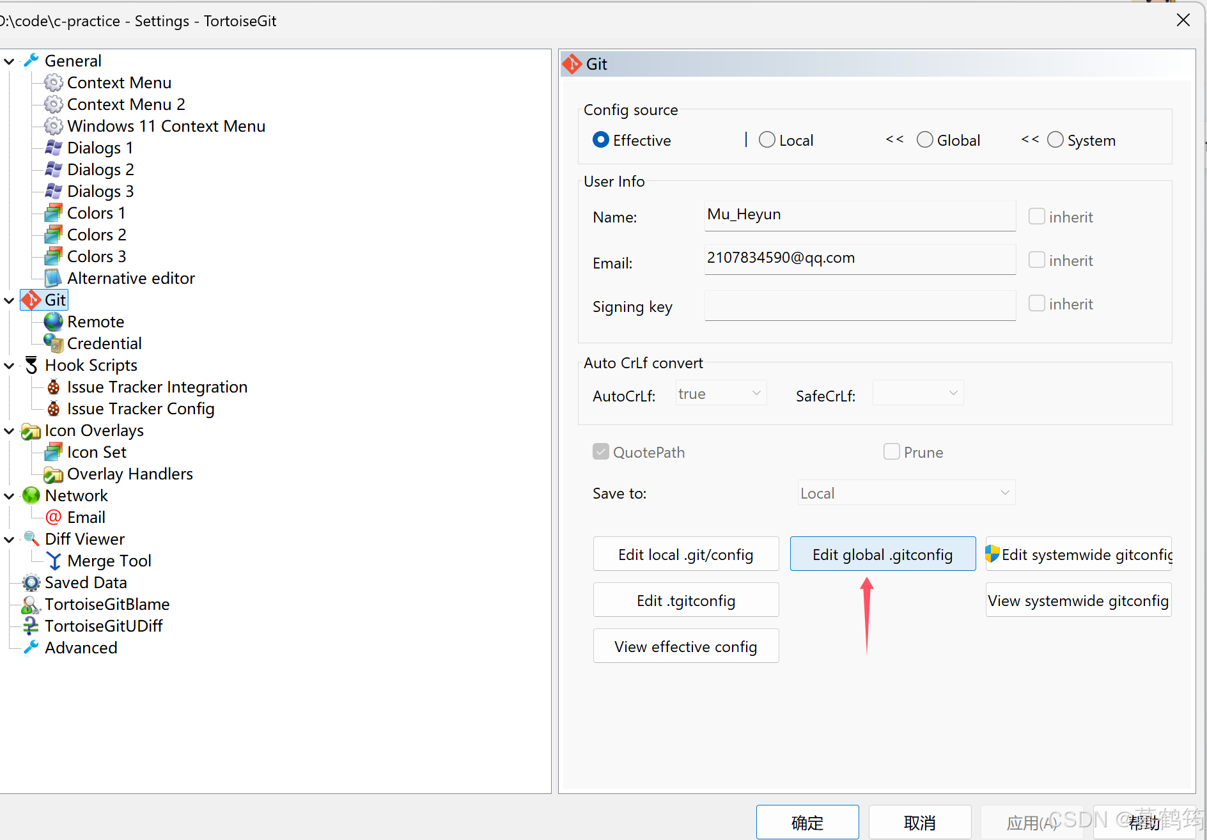Image resolution: width=1207 pixels, height=840 pixels.
Task: Open Credential keys icon
Action: pyautogui.click(x=54, y=343)
